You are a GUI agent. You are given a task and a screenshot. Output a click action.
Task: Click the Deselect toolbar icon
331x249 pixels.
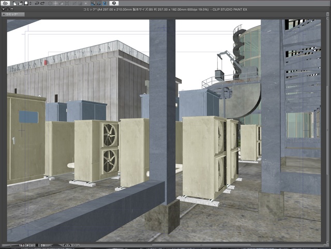[74, 3]
